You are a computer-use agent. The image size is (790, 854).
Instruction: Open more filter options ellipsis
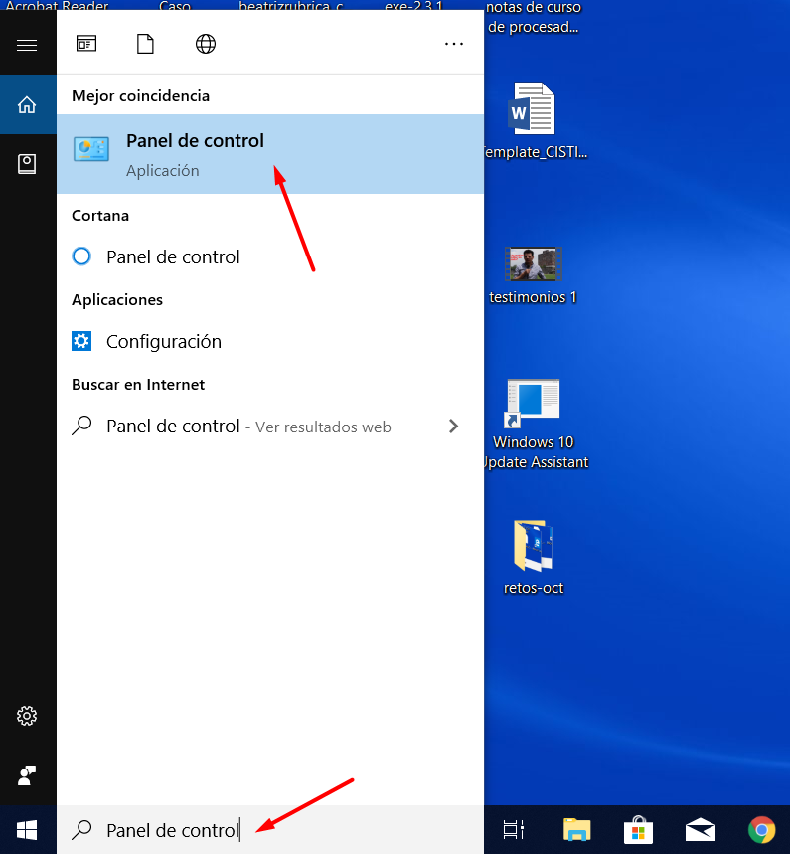(453, 44)
